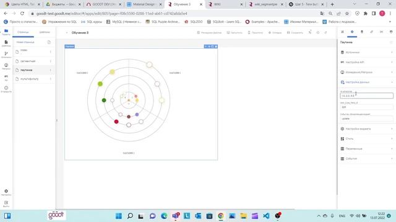The height and width of the screenshot is (222, 396).
Task: Expand the Источники section
Action: click(x=366, y=52)
